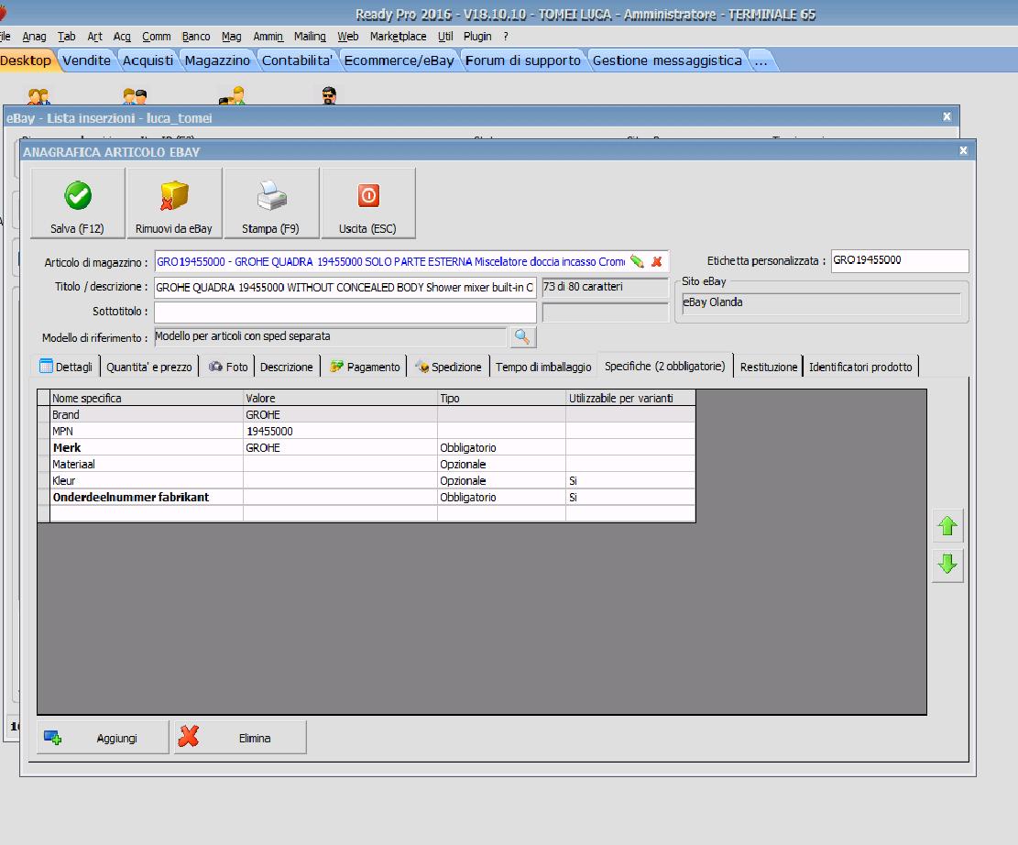The height and width of the screenshot is (845, 1018).
Task: Click the green edit pencil beside Articolo di magazzino
Action: (638, 262)
